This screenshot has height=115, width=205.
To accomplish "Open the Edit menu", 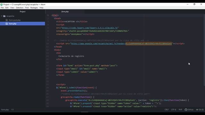I will click(7, 8).
